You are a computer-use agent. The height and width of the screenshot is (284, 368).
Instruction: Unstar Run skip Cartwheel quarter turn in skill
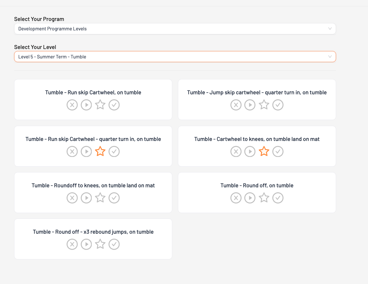click(100, 151)
